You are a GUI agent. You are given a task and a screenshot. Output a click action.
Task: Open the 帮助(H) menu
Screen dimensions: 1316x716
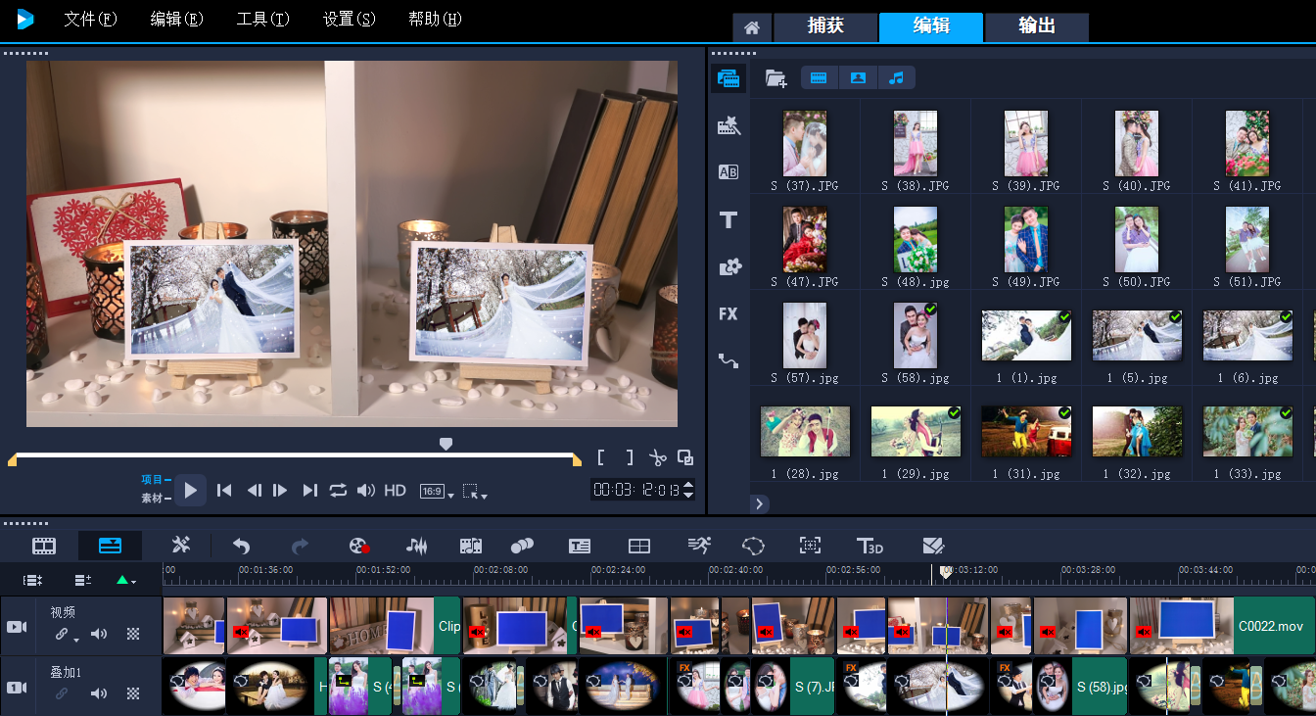(435, 20)
